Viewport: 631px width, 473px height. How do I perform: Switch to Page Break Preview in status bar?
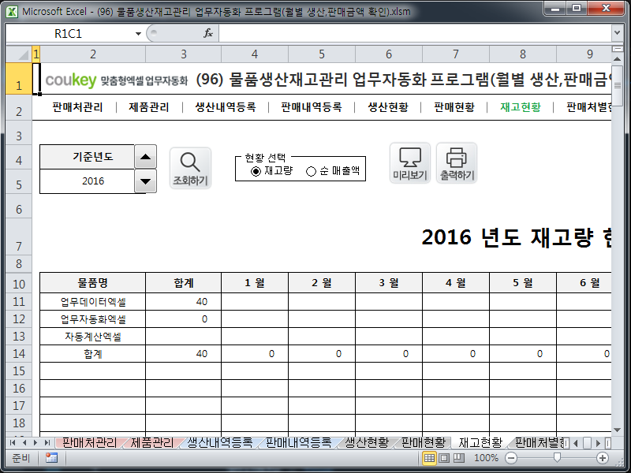(459, 458)
